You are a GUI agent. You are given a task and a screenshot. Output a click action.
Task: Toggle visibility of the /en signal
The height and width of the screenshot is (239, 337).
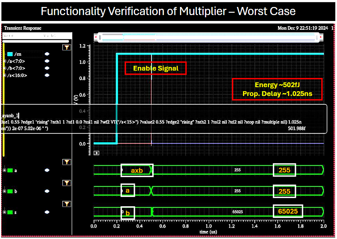(x=47, y=54)
